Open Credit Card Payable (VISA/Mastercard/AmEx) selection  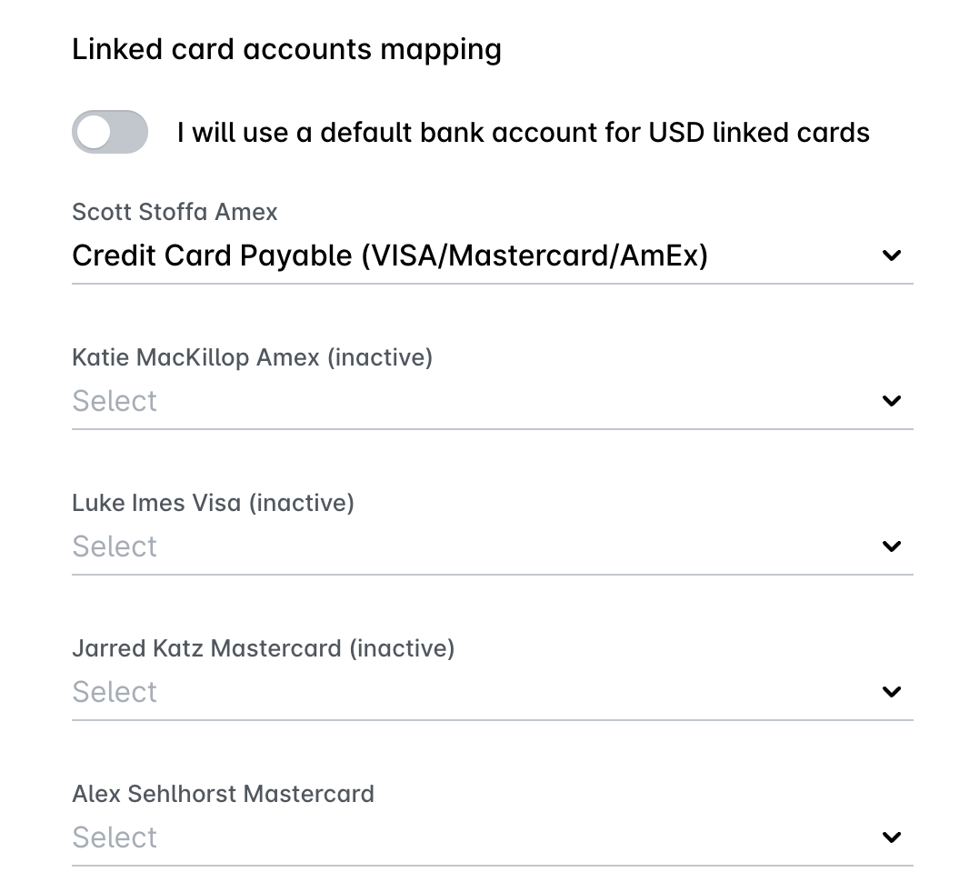click(493, 256)
